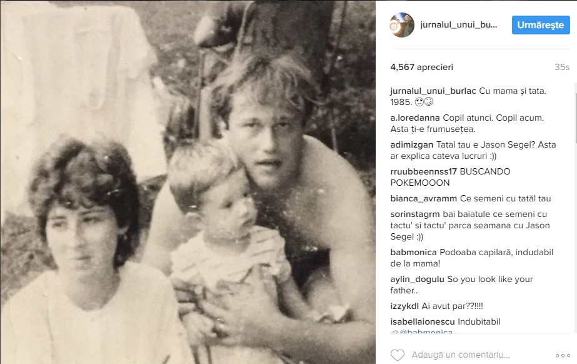Click the Adaugă un comentariu field
Image resolution: width=577 pixels, height=364 pixels.
click(x=460, y=355)
